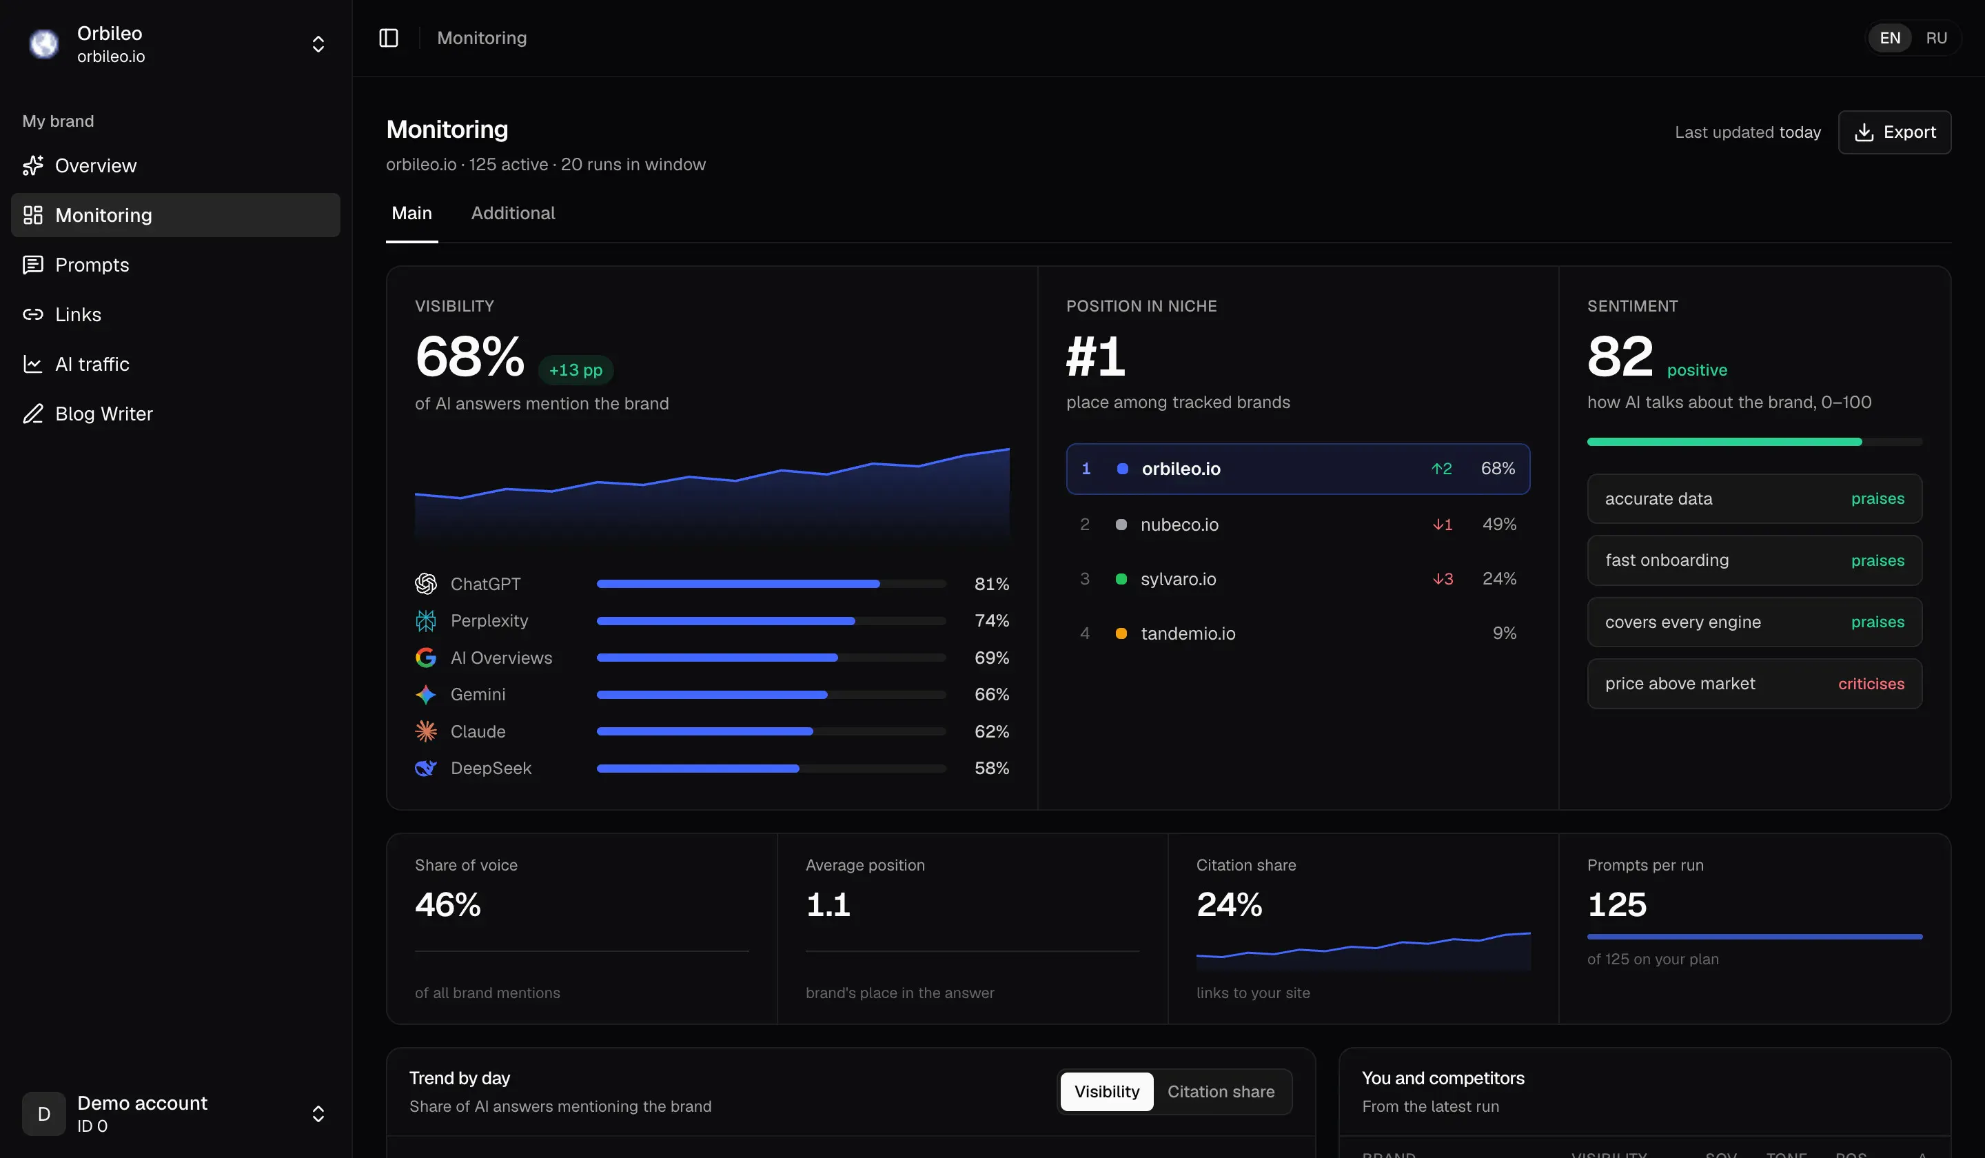The image size is (1985, 1158).
Task: Click the AI traffic chart icon
Action: [32, 364]
